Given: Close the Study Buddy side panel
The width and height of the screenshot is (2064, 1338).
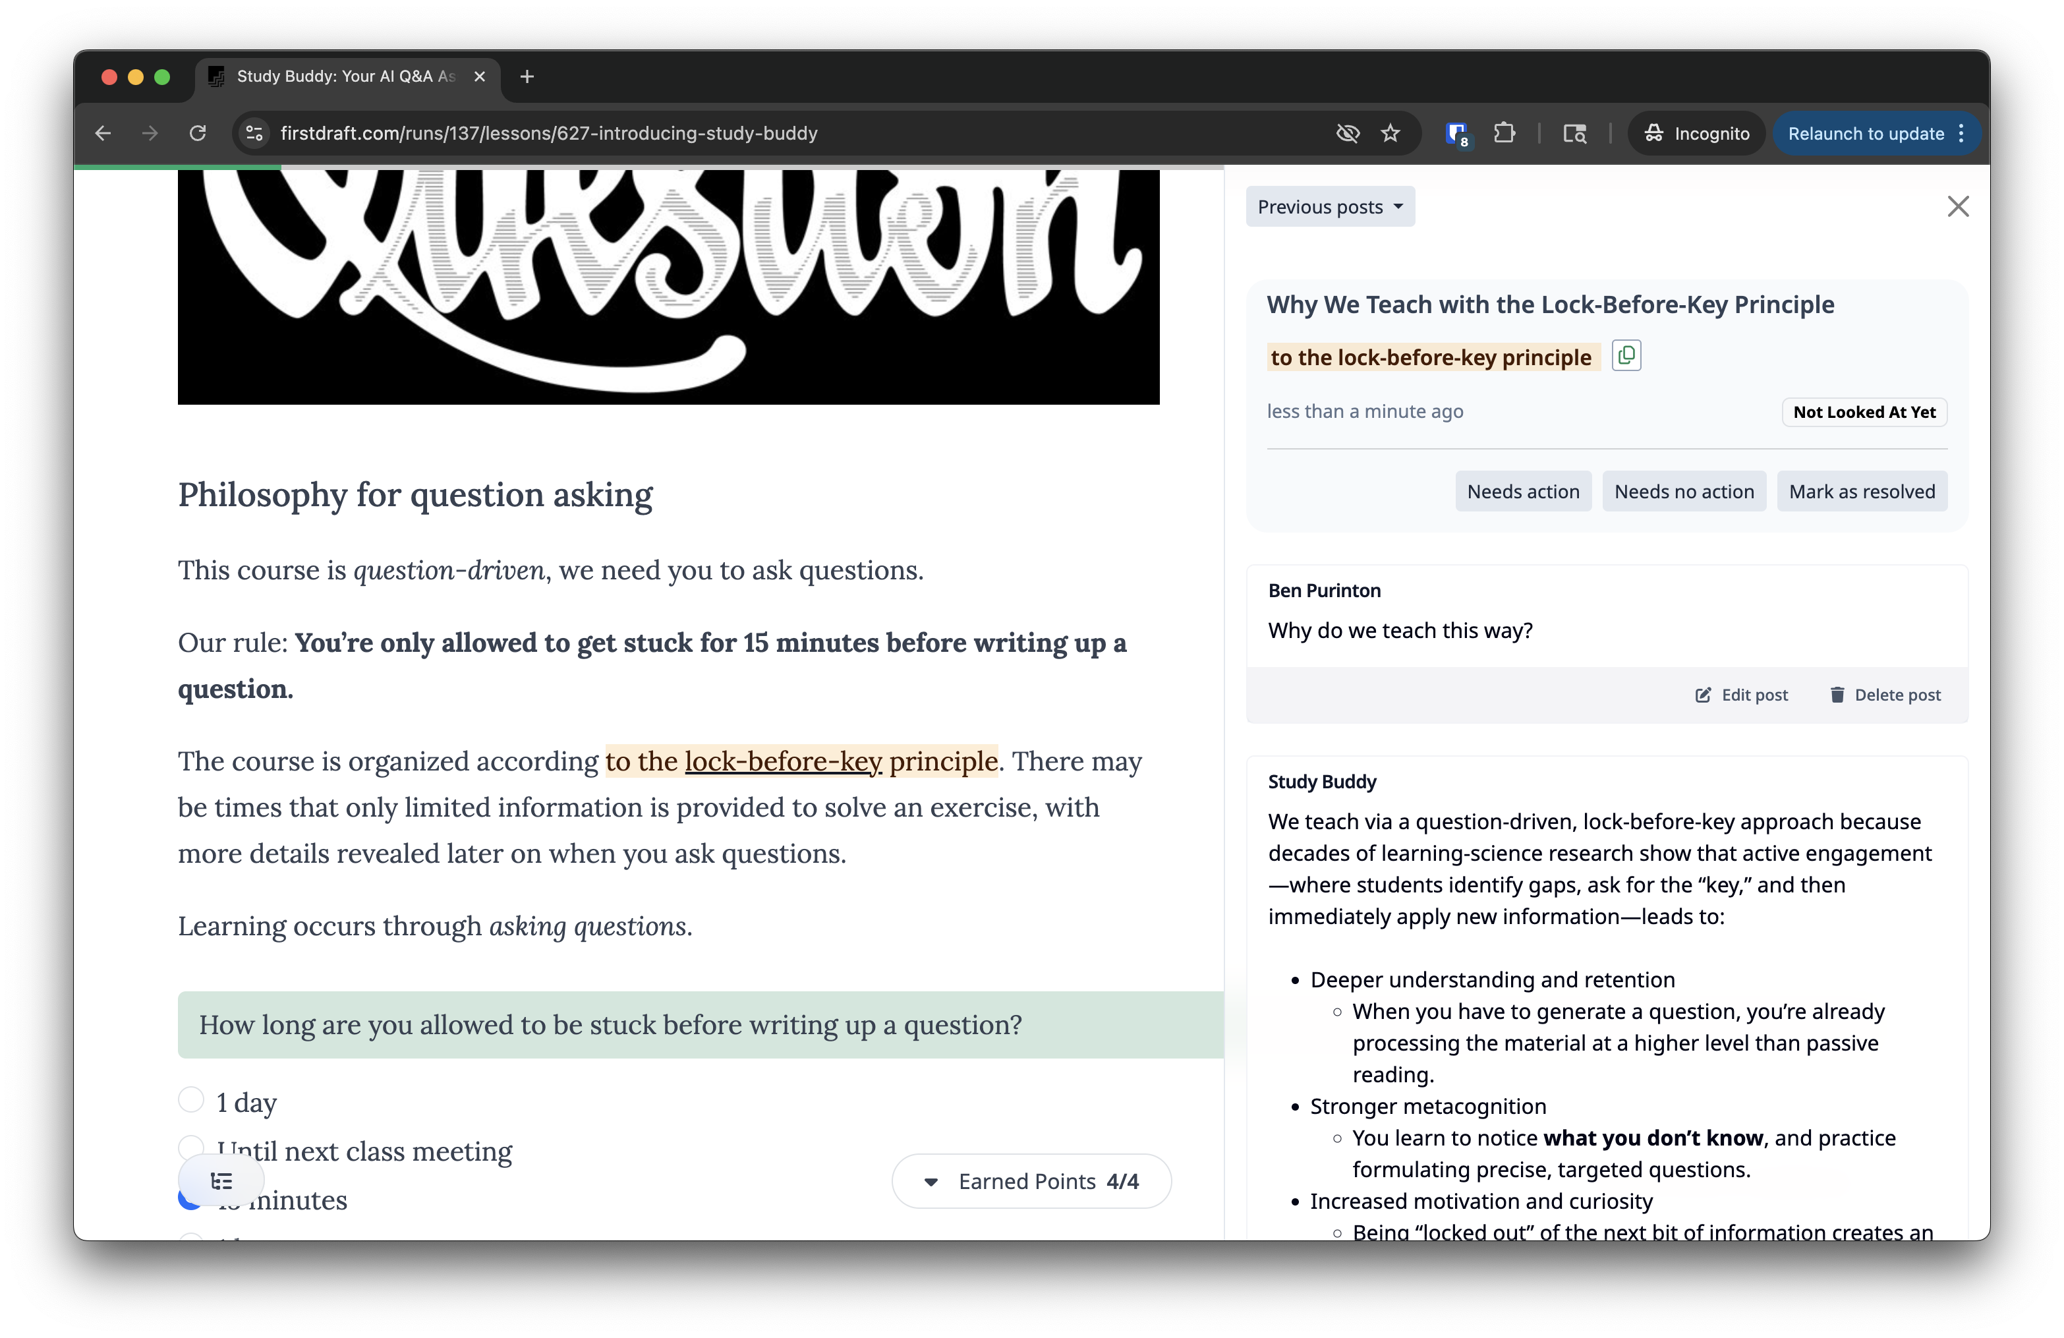Looking at the screenshot, I should pos(1957,206).
